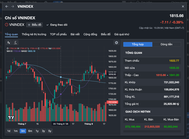Image resolution: width=189 pixels, height=139 pixels.
Task: Click the MA50 value 1803.18 in legend
Action: 31,51
